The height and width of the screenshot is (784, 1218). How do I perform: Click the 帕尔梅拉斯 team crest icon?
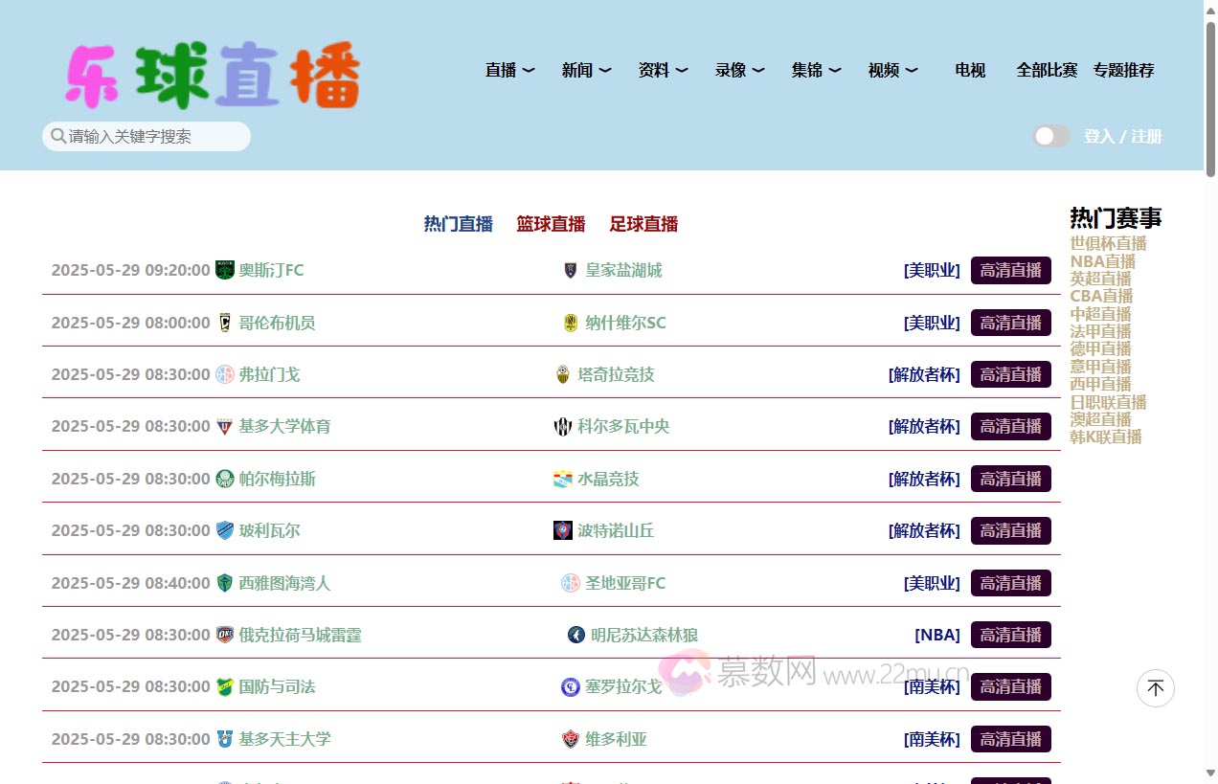224,479
